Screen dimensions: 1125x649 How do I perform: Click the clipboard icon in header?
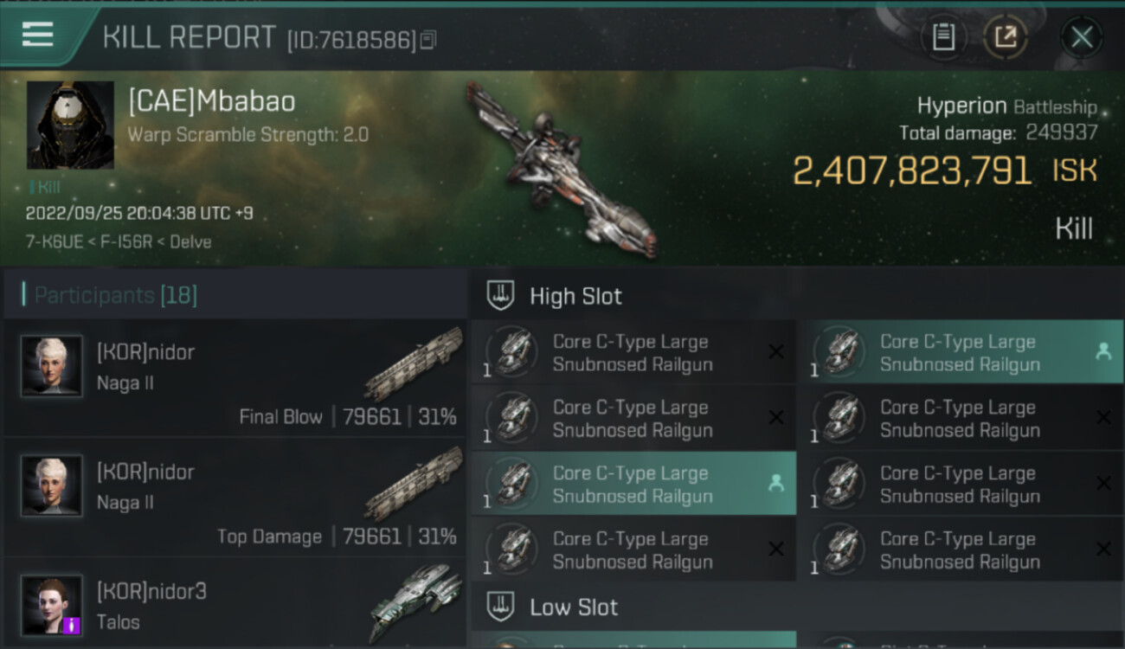(943, 37)
